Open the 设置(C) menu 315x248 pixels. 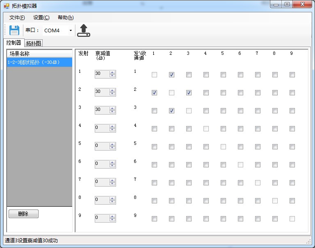click(x=41, y=18)
